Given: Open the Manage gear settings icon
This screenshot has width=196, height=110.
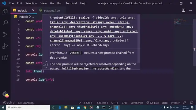Looking at the screenshot, I should click(x=5, y=94).
